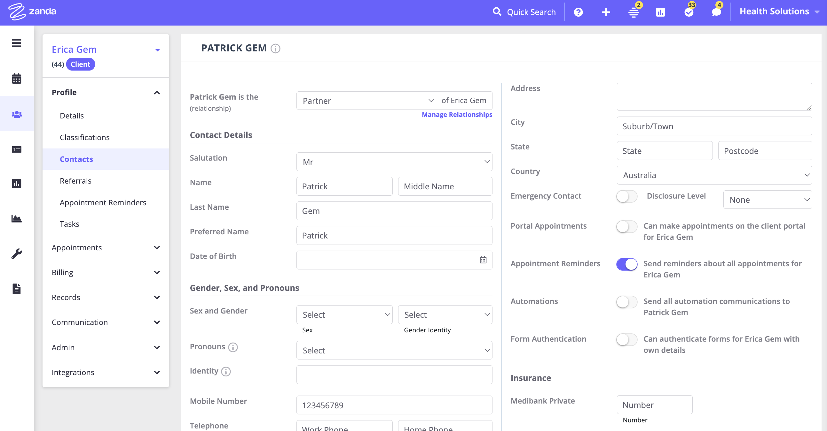Screen dimensions: 827x431
Task: Select Referrals in Profile menu
Action: tap(75, 181)
